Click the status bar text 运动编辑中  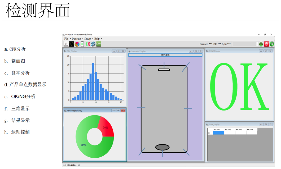[72, 165]
